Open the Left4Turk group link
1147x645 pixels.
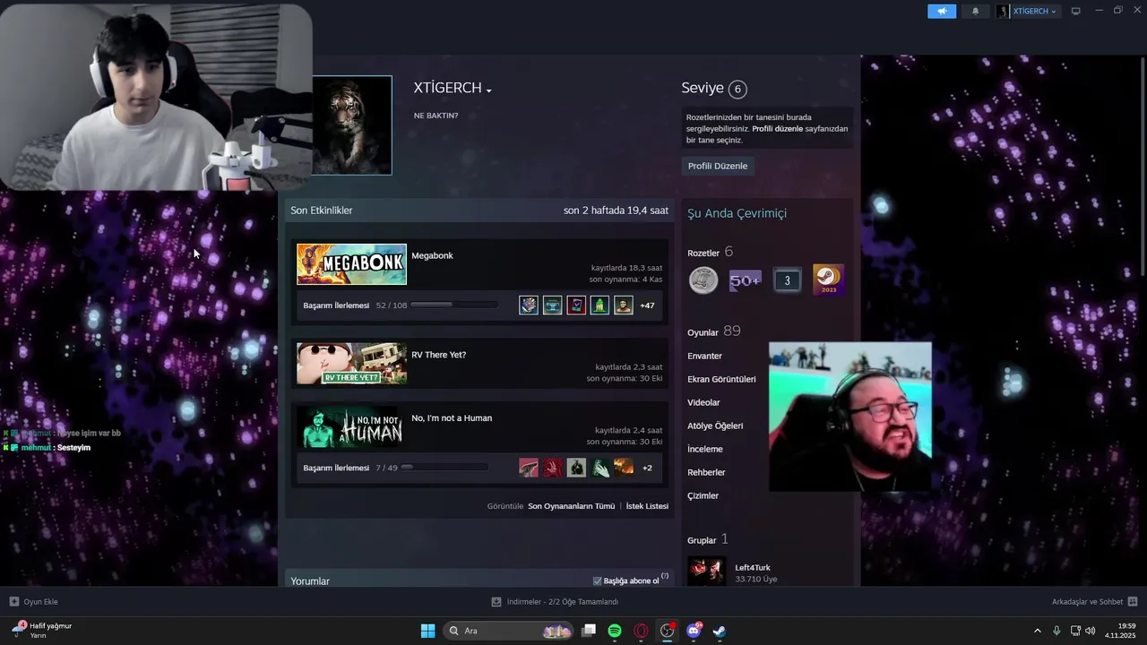[753, 567]
